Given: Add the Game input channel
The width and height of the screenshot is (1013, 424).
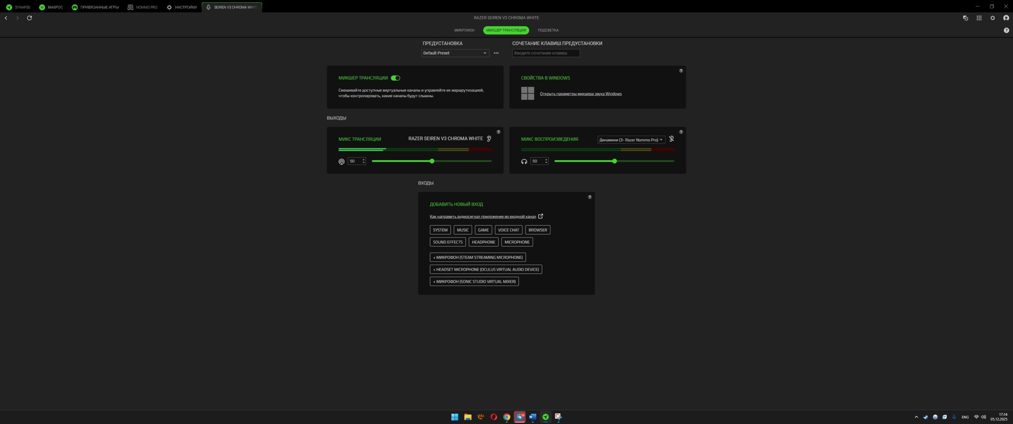Looking at the screenshot, I should [x=483, y=230].
